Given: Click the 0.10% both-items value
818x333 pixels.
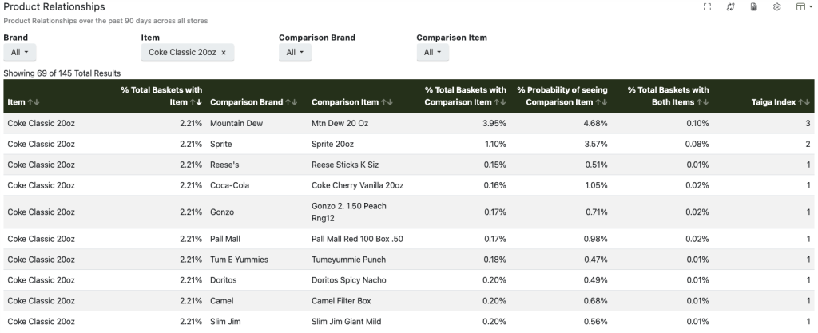Looking at the screenshot, I should [697, 124].
